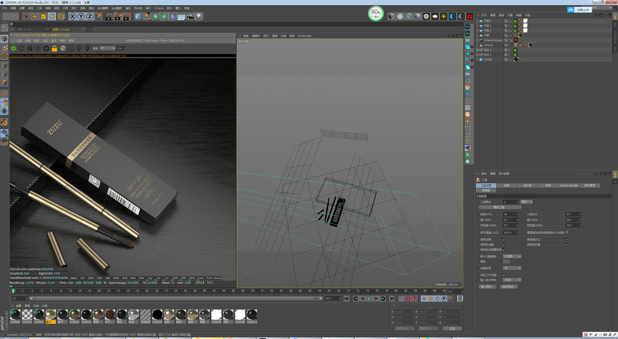Open project scale unit dropdown

click(527, 202)
